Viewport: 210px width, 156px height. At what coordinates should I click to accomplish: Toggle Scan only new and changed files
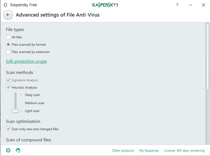[8, 129]
